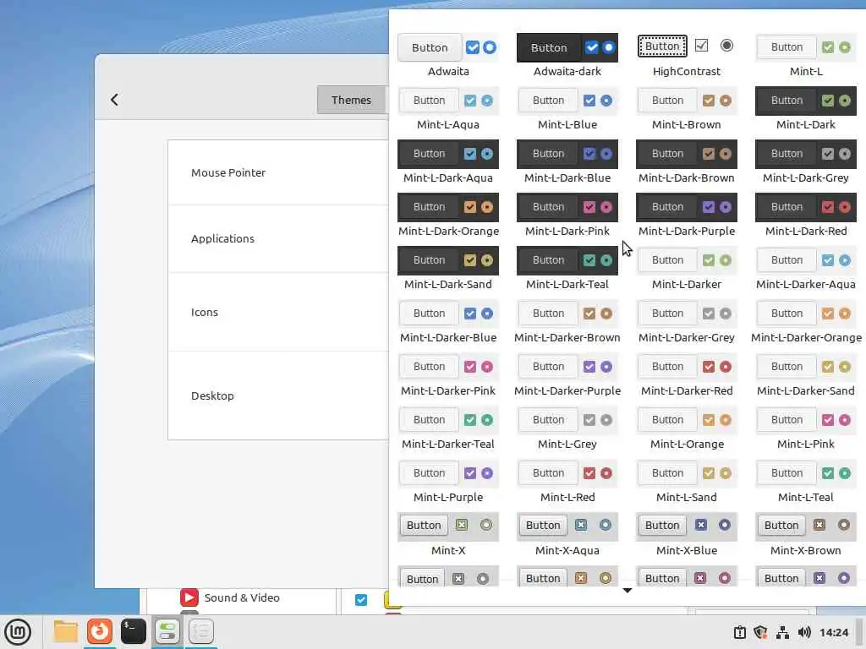Select the Mouse Pointer row
This screenshot has height=649, width=866.
coord(278,172)
